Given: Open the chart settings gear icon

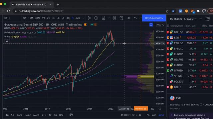Looking at the screenshot, I should point(160,109).
